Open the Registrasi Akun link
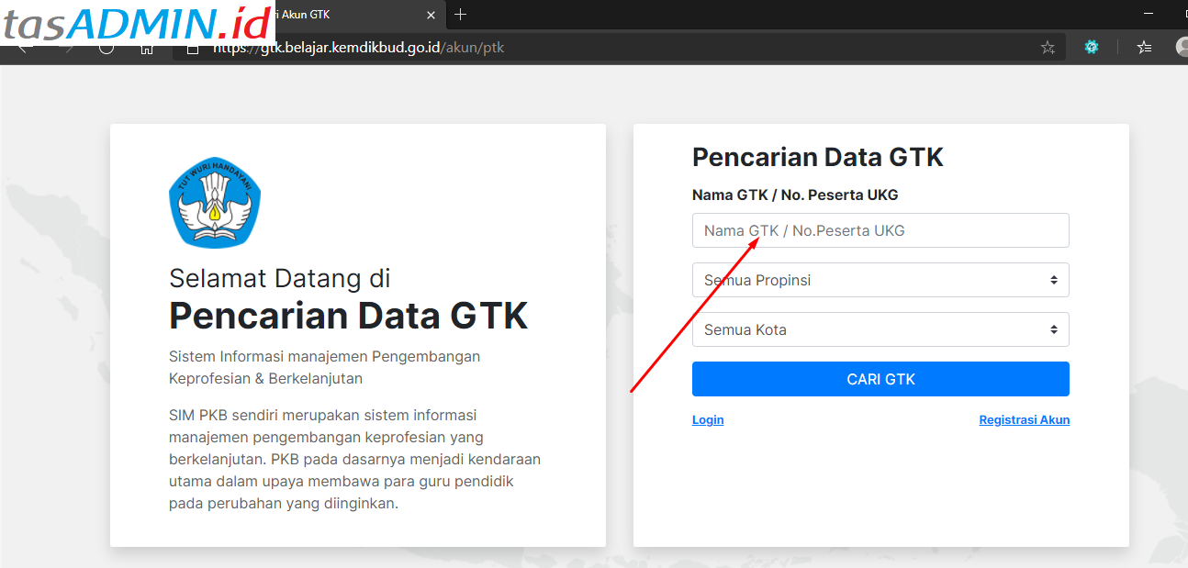1188x568 pixels. pyautogui.click(x=1024, y=419)
